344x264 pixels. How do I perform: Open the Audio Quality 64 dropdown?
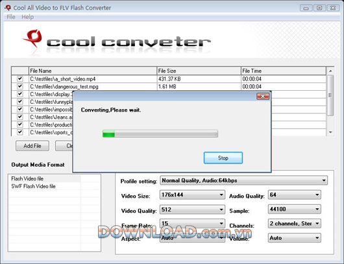(x=295, y=195)
